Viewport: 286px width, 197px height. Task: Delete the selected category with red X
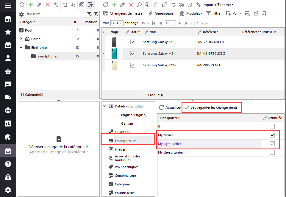(x=48, y=5)
